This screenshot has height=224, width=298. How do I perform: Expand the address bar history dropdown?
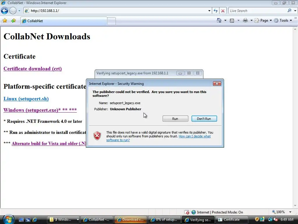tap(209, 11)
